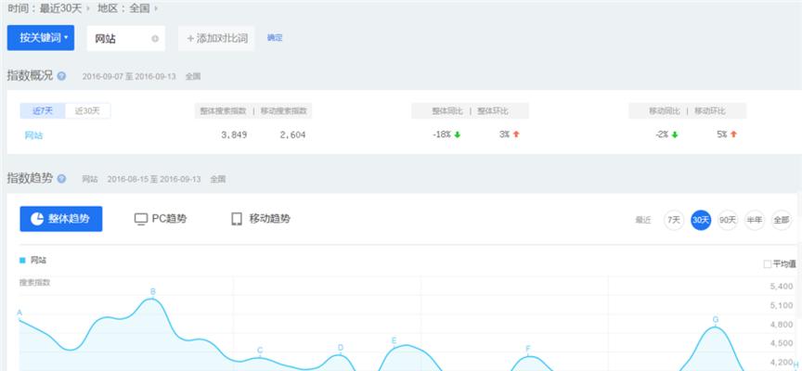The height and width of the screenshot is (371, 802).
Task: Switch overview to 近30天
Action: [88, 111]
